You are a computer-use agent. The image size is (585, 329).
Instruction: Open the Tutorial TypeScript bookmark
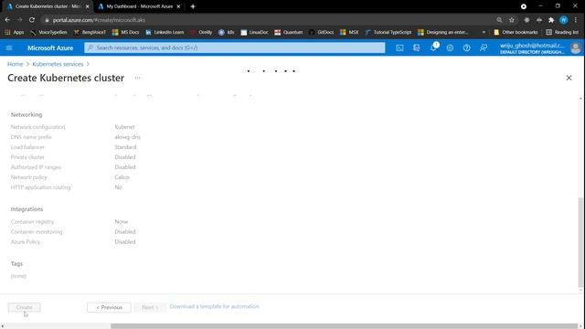tap(388, 33)
